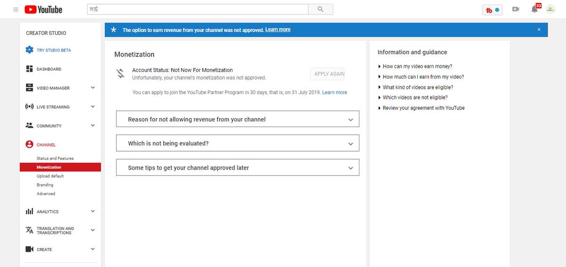Click the Create camera icon
The width and height of the screenshot is (566, 267).
[29, 249]
